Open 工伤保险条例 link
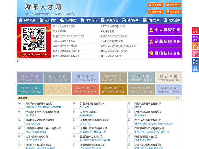Image resolution: width=199 pixels, height=149 pixels. click(x=60, y=31)
